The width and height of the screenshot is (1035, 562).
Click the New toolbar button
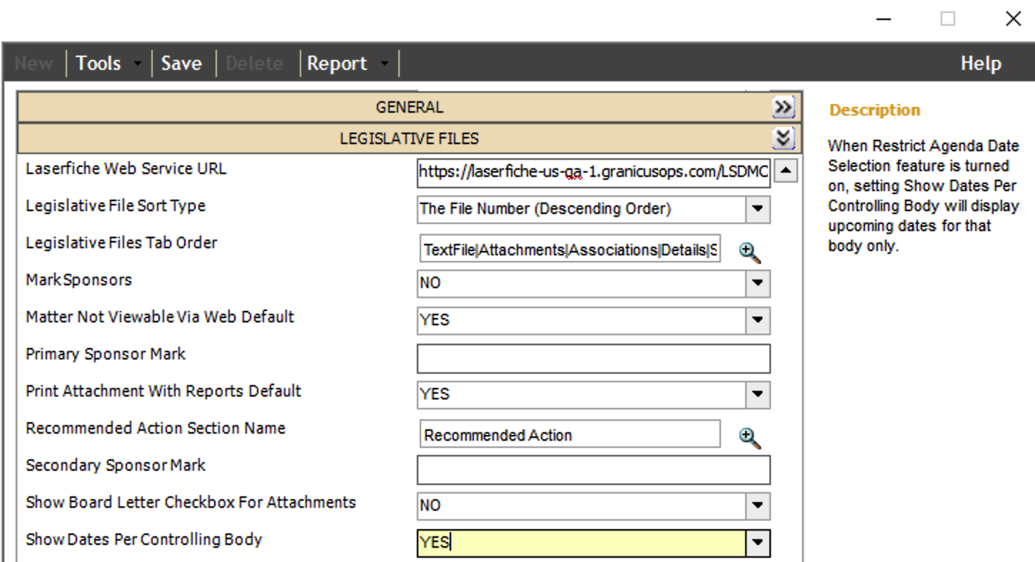click(34, 63)
